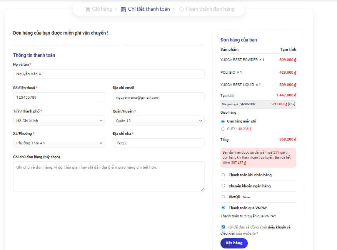Viewport: 337px width, 250px height.
Task: Open the Tỉnh/Thành phố dropdown
Action: pyautogui.click(x=58, y=121)
